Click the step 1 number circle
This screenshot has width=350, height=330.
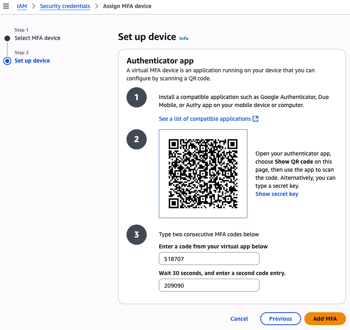(137, 97)
